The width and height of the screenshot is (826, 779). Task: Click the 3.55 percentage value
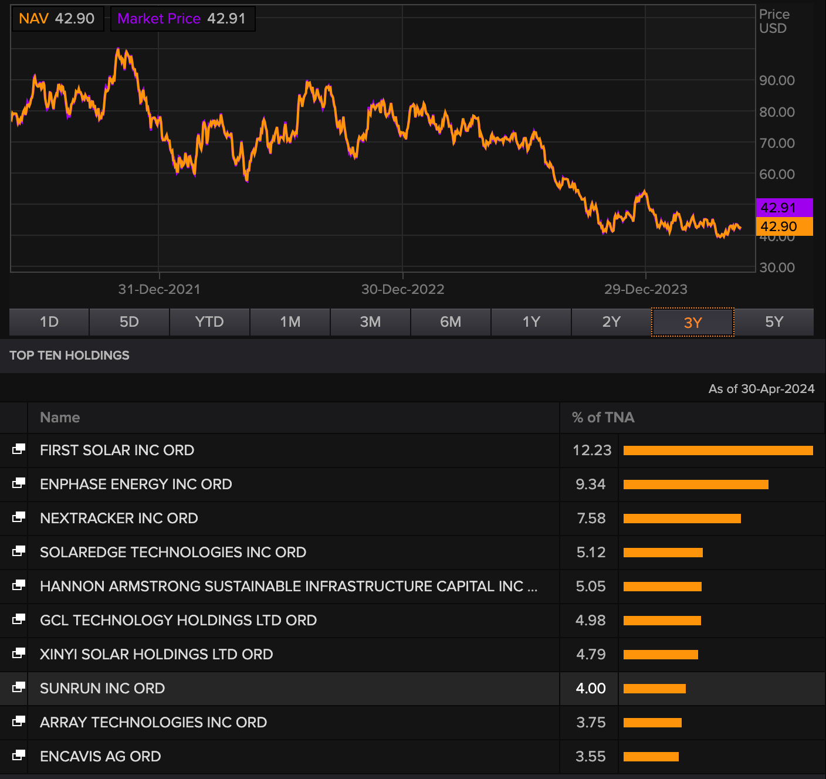tap(591, 756)
